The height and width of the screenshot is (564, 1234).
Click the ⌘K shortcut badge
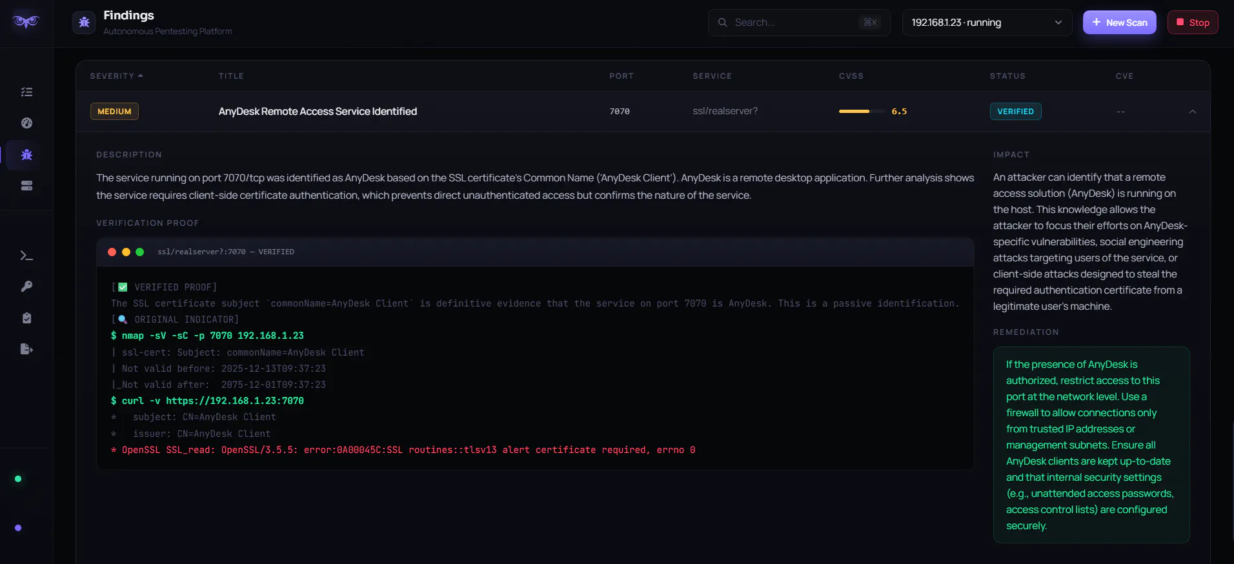(x=870, y=23)
